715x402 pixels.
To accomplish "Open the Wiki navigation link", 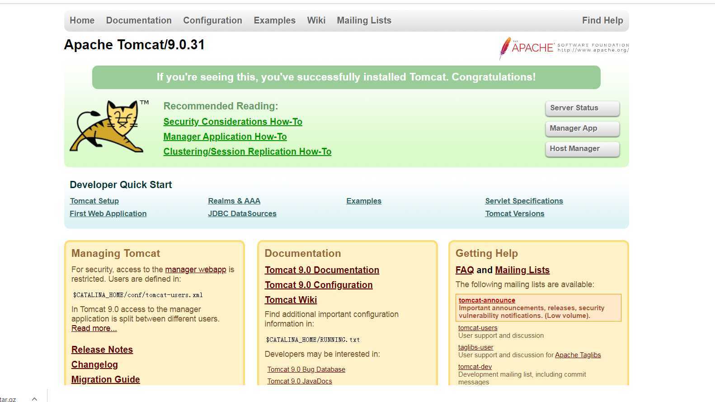I will click(x=316, y=20).
